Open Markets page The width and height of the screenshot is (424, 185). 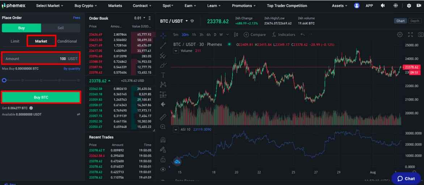click(x=115, y=5)
